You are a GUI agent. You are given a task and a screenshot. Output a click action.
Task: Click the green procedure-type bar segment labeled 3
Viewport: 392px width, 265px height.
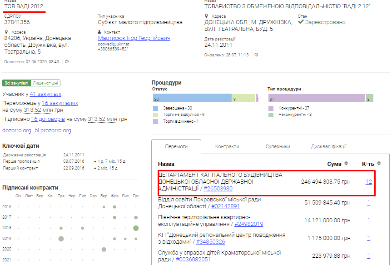[370, 98]
